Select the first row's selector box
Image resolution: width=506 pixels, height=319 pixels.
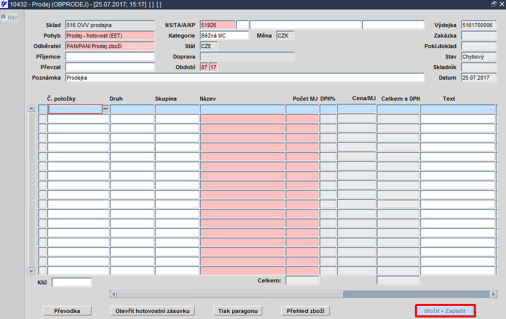pos(43,109)
